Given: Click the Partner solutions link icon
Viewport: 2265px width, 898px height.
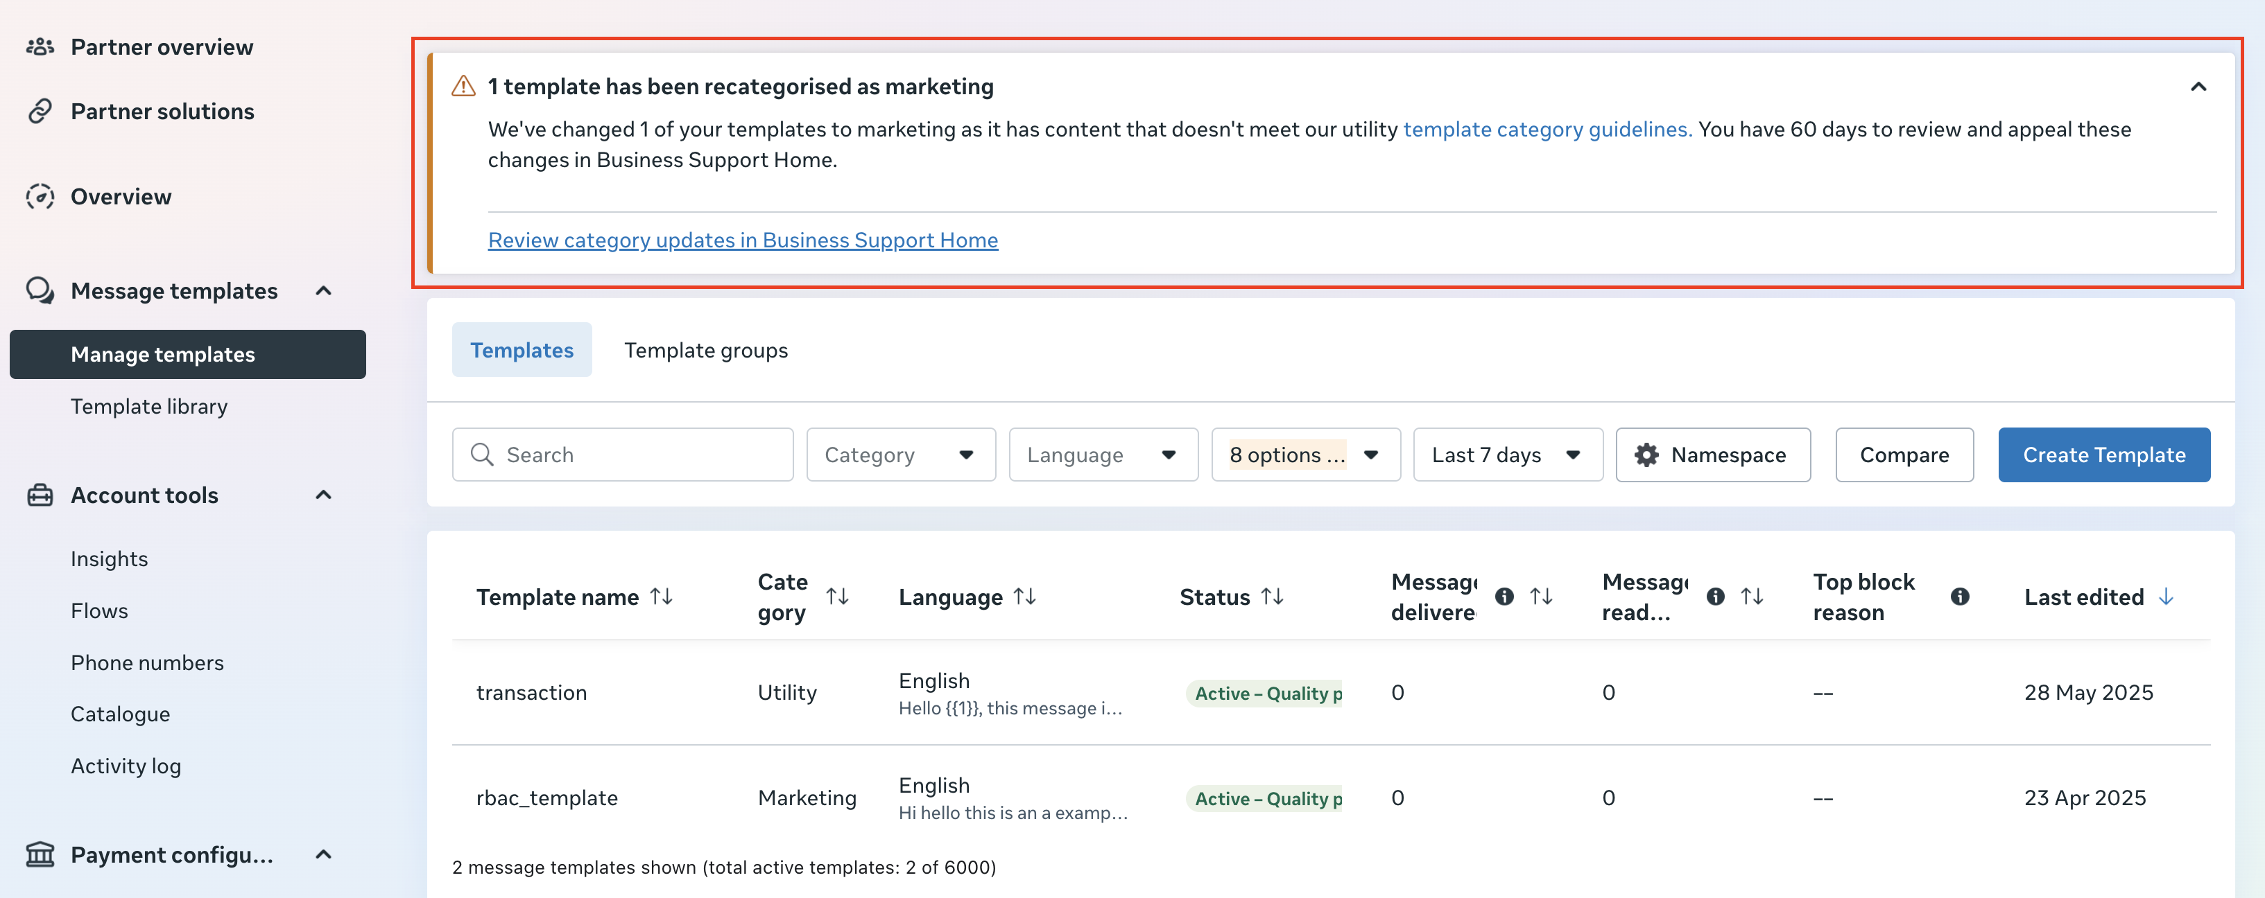Looking at the screenshot, I should coord(40,112).
